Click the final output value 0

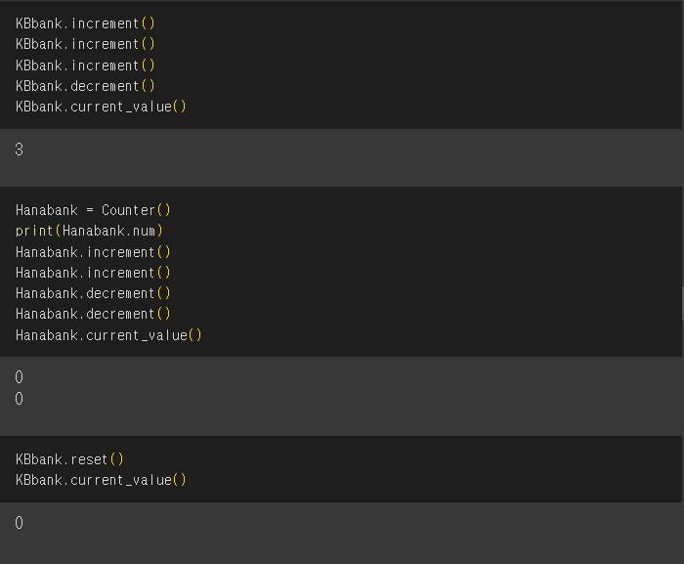pyautogui.click(x=19, y=523)
